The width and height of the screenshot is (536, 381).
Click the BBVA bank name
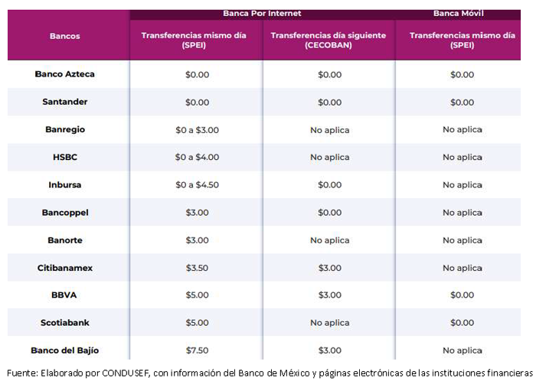pyautogui.click(x=64, y=295)
